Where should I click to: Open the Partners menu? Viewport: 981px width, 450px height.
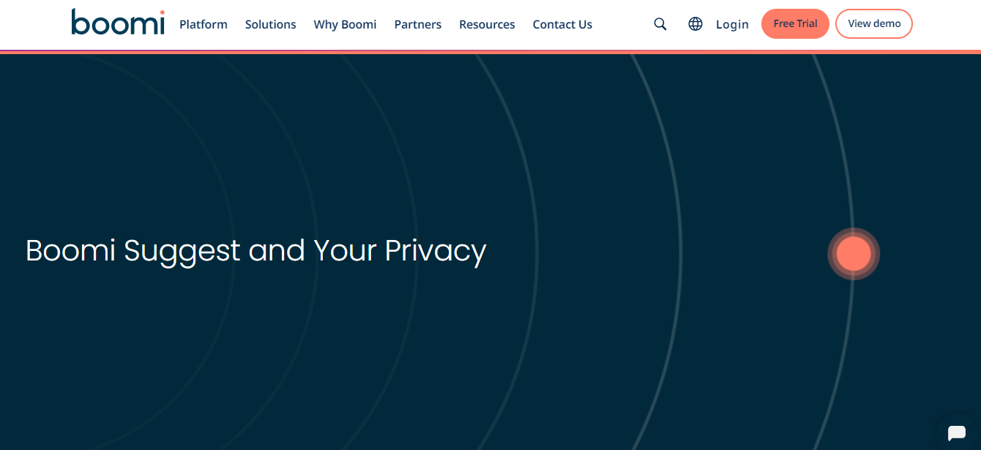tap(418, 24)
